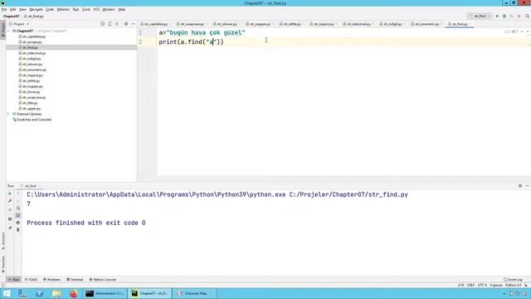The width and height of the screenshot is (531, 299).
Task: Click CRLF line separator in status bar
Action: click(470, 286)
